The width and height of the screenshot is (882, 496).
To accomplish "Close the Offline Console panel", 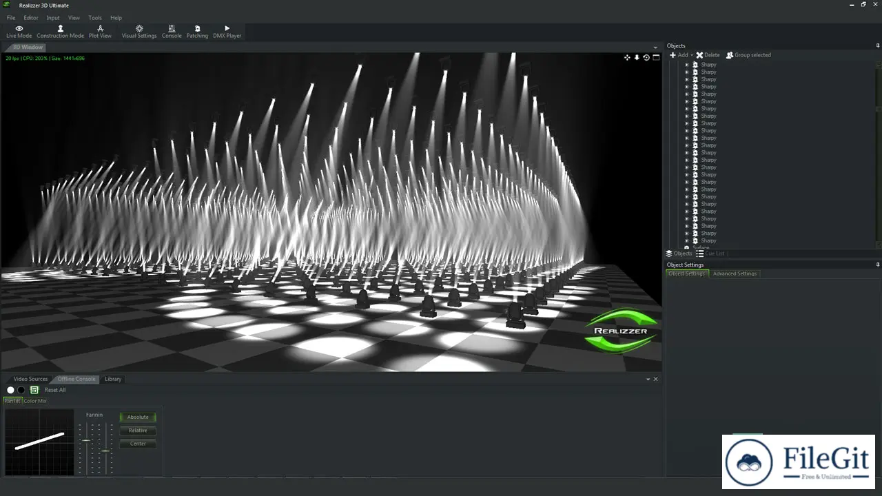I will [x=655, y=379].
